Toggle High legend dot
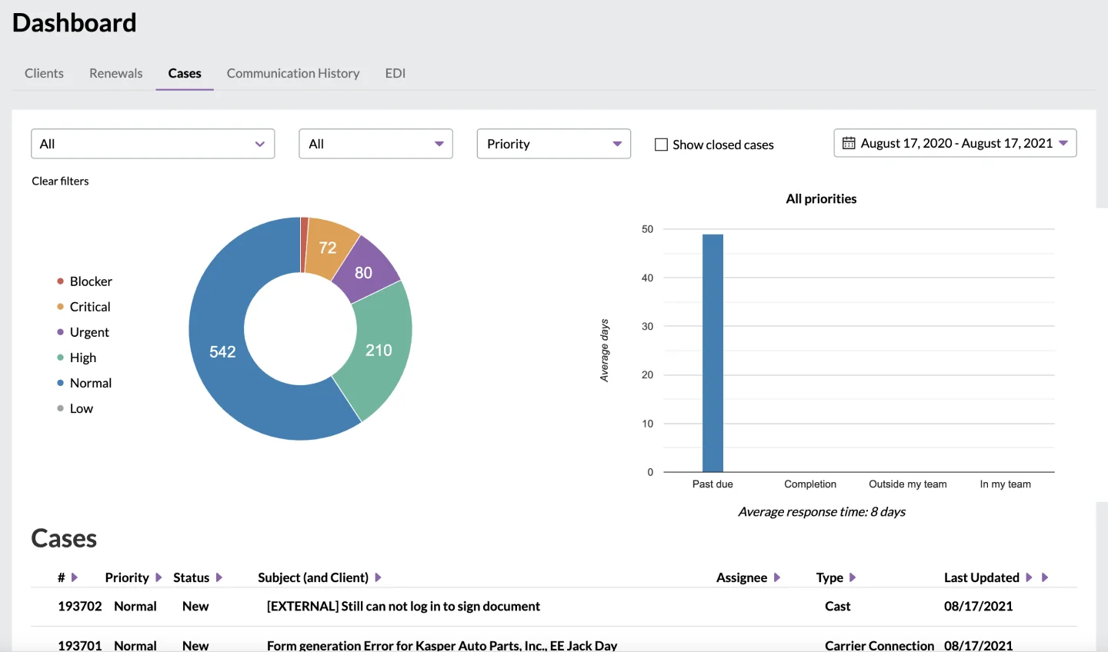The width and height of the screenshot is (1108, 652). 60,358
